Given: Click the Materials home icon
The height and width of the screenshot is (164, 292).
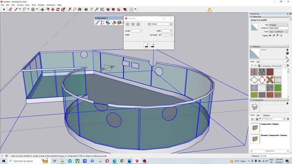Looking at the screenshot, I should pyautogui.click(x=259, y=66).
